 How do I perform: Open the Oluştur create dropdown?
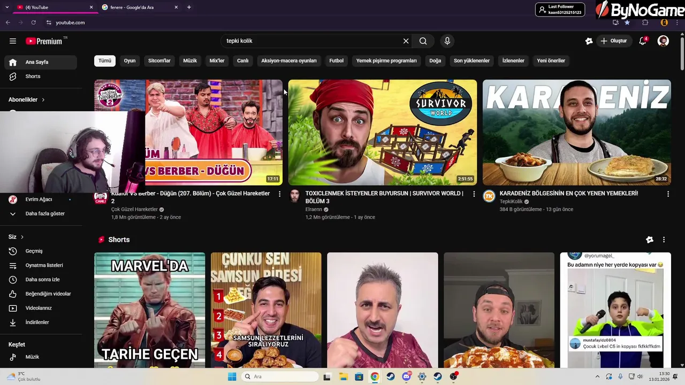tap(613, 41)
